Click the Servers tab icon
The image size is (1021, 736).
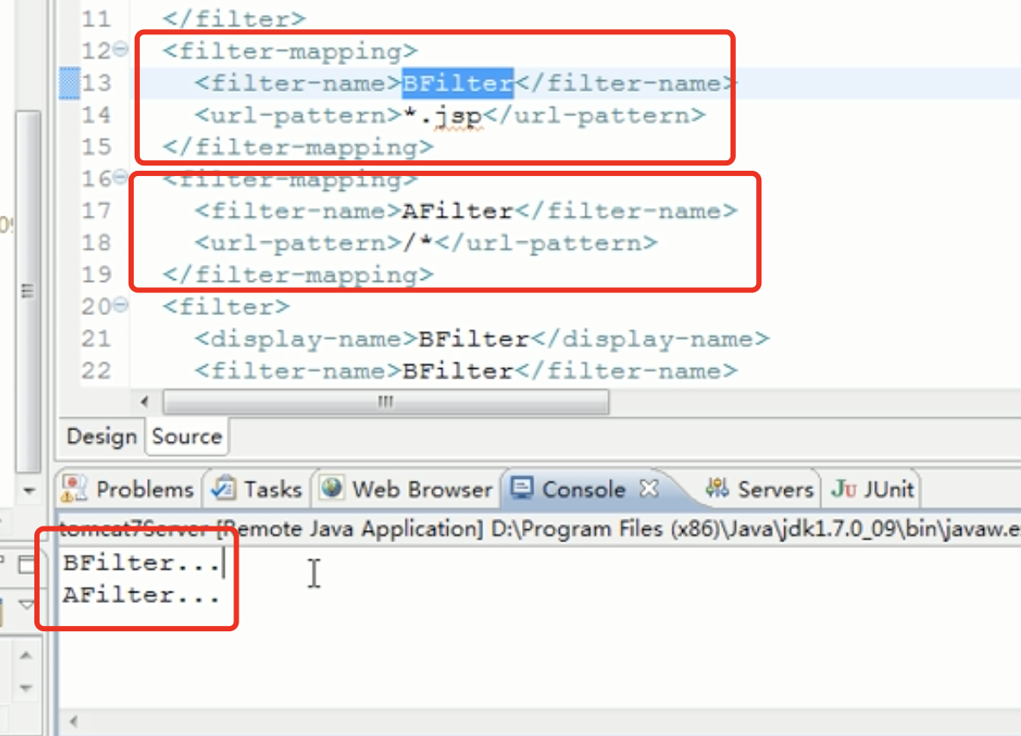(717, 488)
